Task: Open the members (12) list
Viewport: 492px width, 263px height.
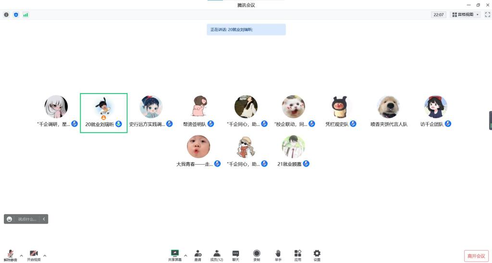Action: [x=217, y=255]
